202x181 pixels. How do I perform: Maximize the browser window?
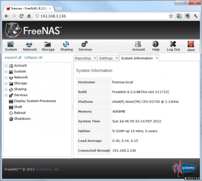coord(185,3)
